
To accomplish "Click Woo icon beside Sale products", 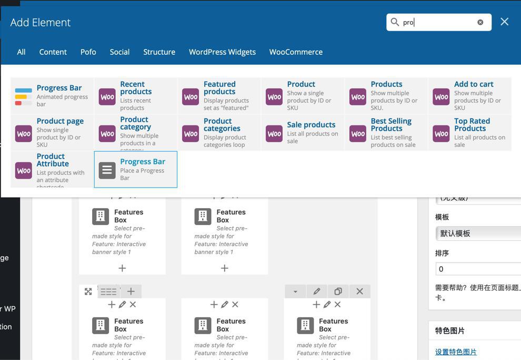I will [274, 134].
